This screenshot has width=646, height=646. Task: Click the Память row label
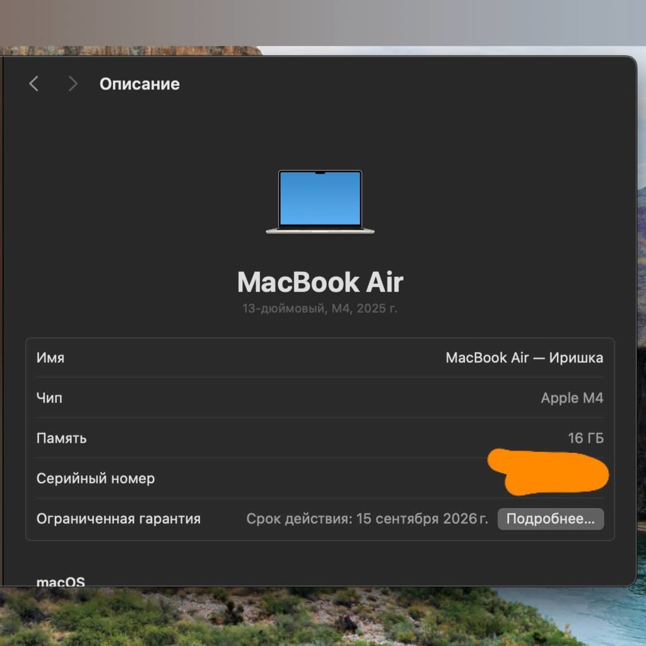coord(61,438)
